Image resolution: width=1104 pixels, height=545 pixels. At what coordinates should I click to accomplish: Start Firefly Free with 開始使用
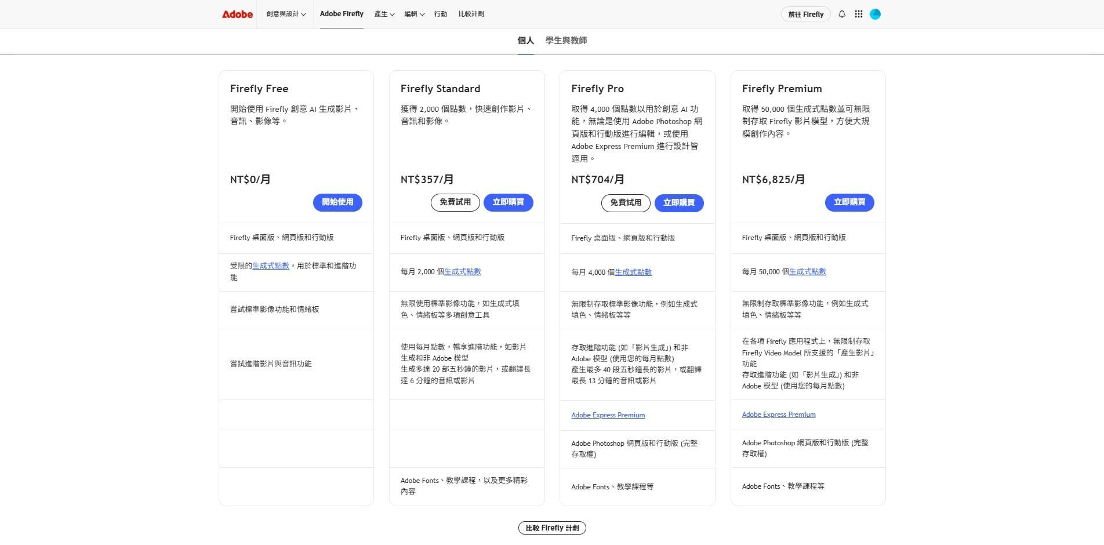click(x=337, y=202)
